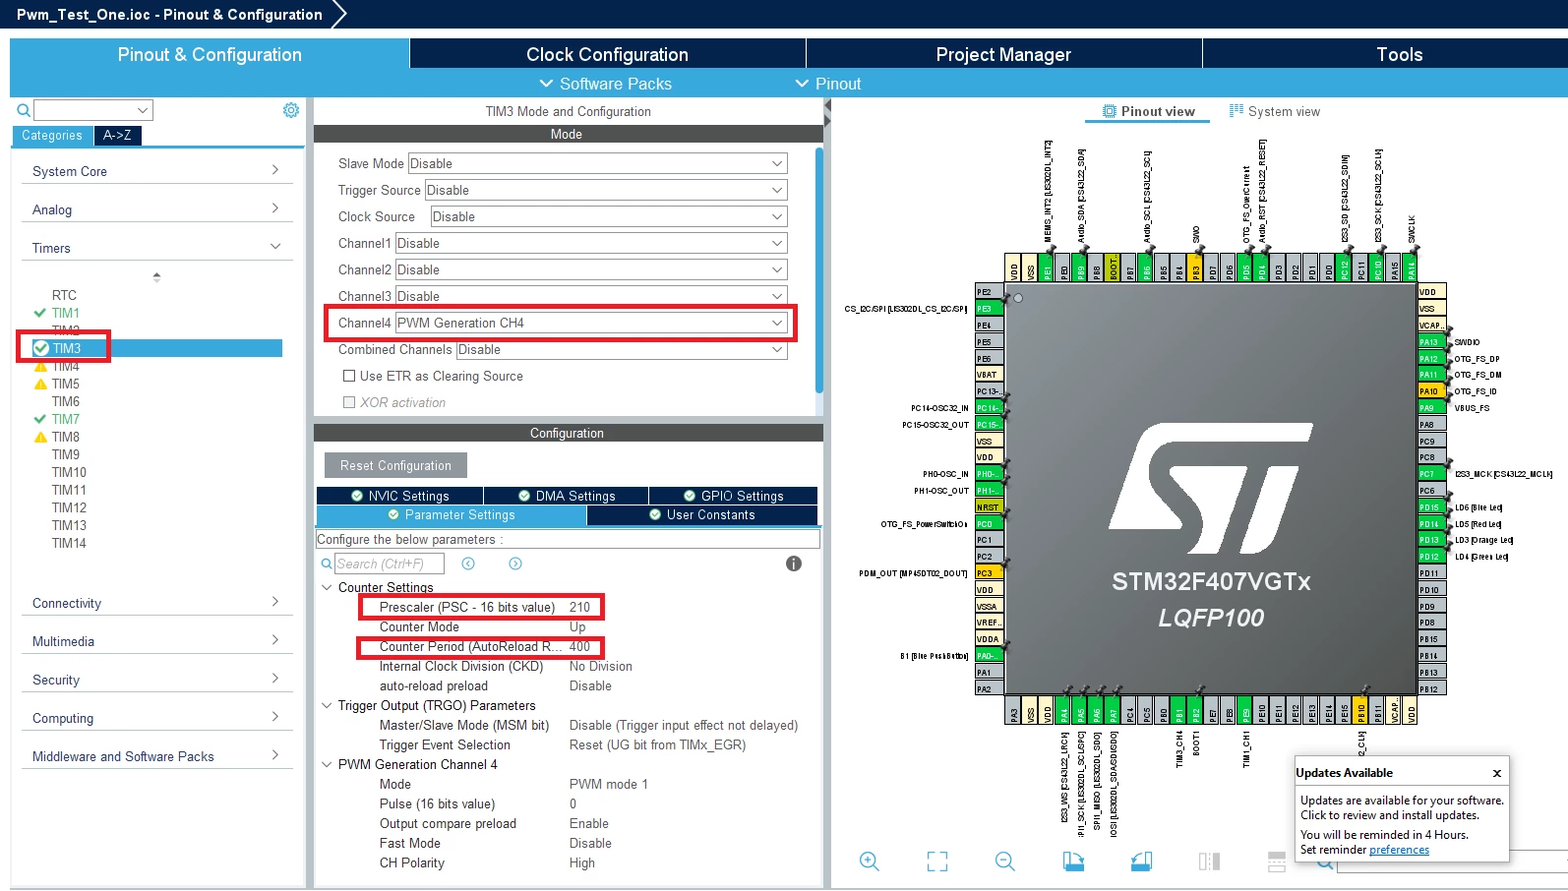Click the parameter info icon
The image size is (1568, 891).
(x=794, y=564)
